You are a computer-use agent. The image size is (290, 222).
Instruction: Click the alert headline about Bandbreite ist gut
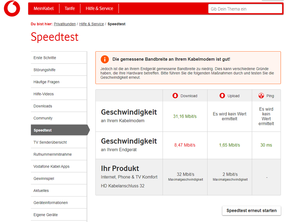[x=171, y=59]
